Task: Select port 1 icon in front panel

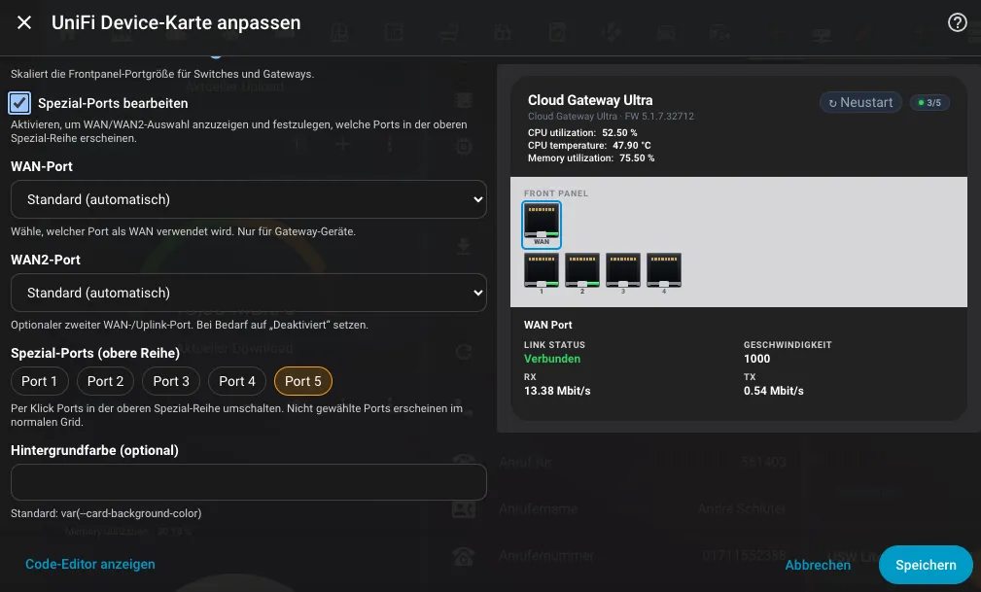Action: coord(542,272)
